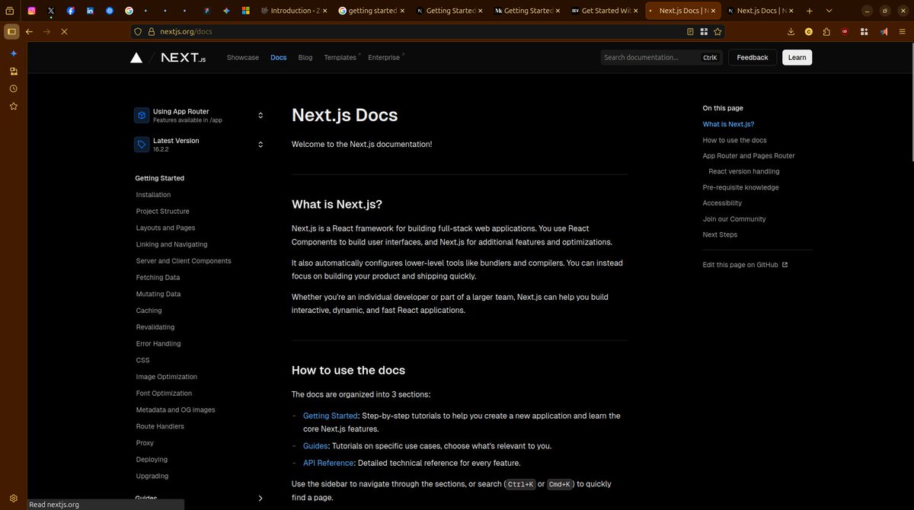Switch to the 'getting started' Google tab
The width and height of the screenshot is (914, 510).
click(x=371, y=11)
